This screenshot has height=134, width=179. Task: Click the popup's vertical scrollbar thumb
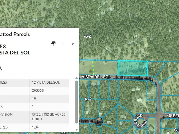click(x=77, y=102)
